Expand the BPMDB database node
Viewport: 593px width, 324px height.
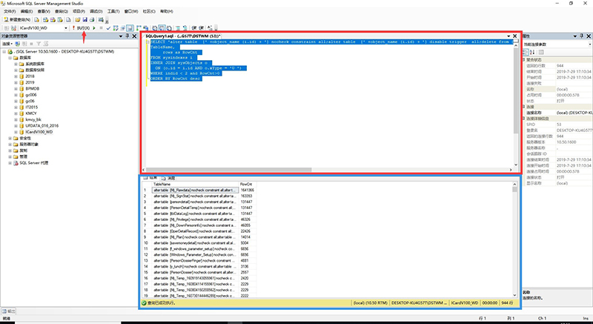[x=16, y=88]
